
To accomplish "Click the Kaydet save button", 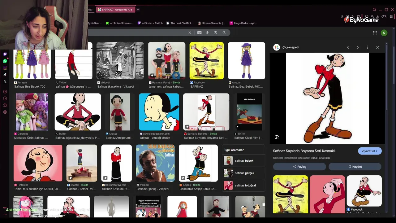I will [x=355, y=167].
